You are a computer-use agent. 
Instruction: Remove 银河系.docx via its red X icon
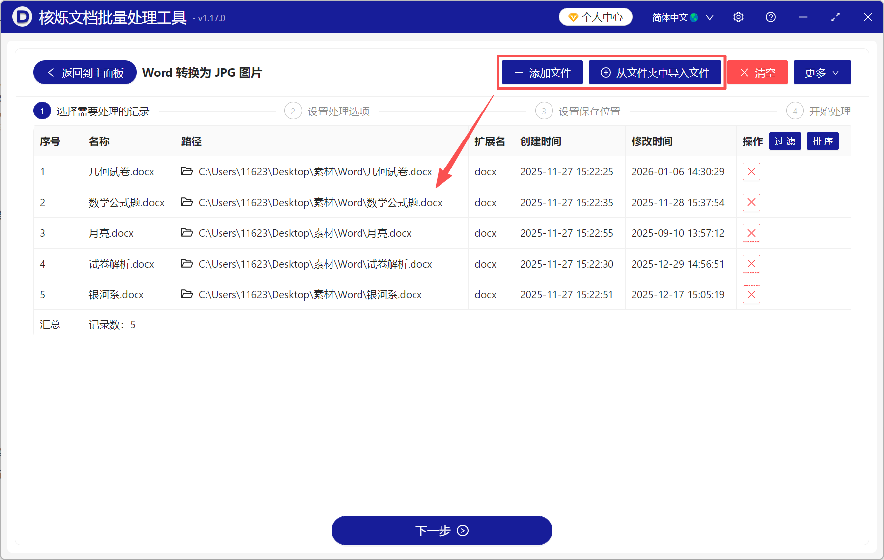coord(751,294)
